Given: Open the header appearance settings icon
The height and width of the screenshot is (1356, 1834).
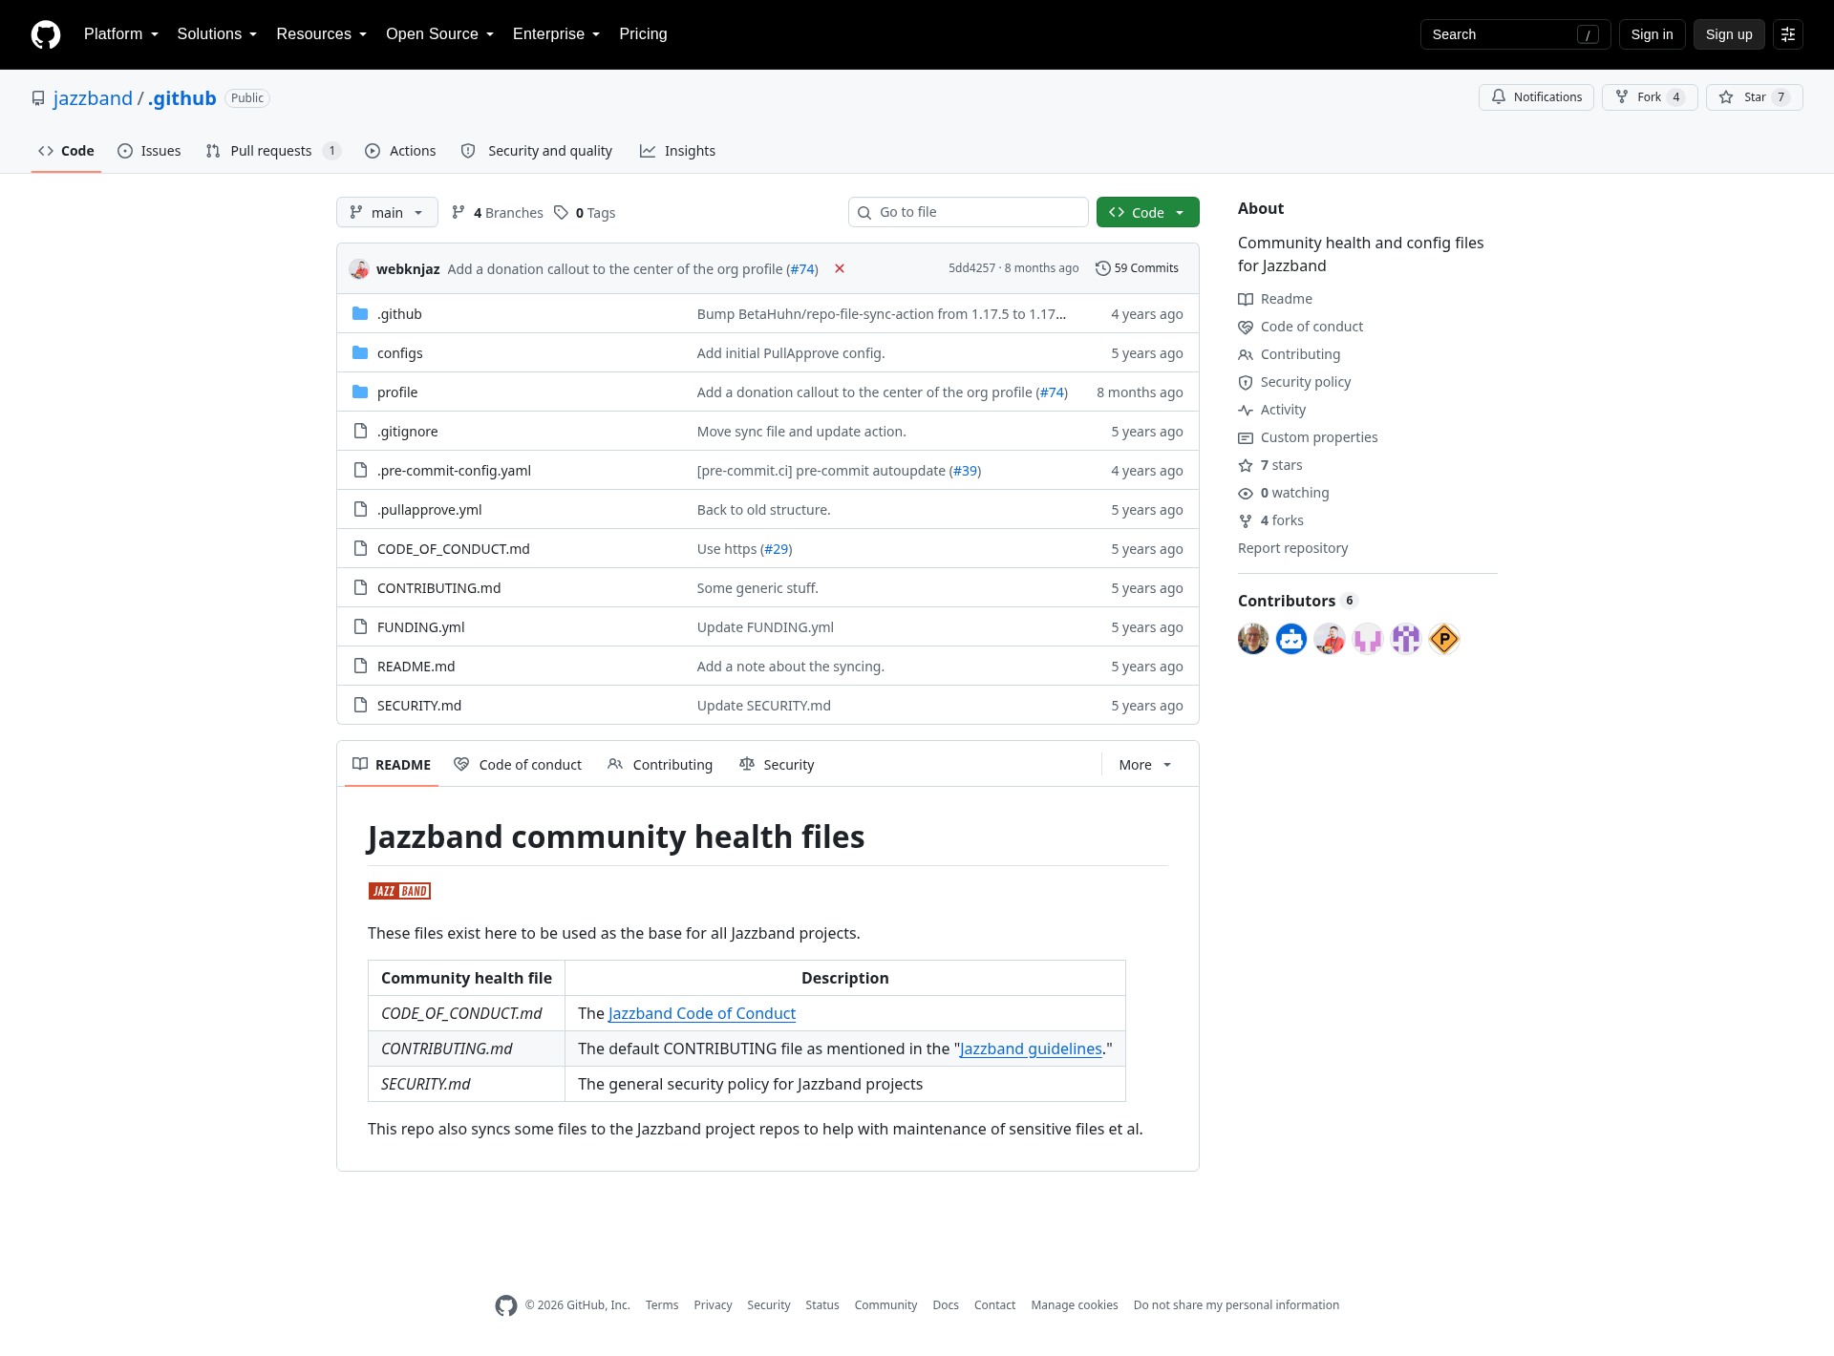Looking at the screenshot, I should 1788,34.
